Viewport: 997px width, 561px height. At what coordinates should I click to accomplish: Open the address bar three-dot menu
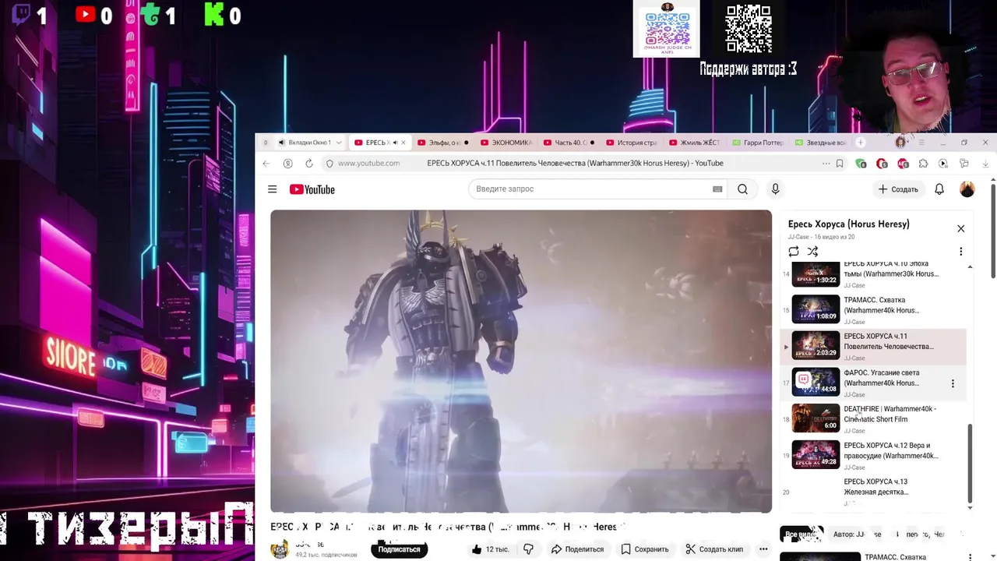[826, 164]
